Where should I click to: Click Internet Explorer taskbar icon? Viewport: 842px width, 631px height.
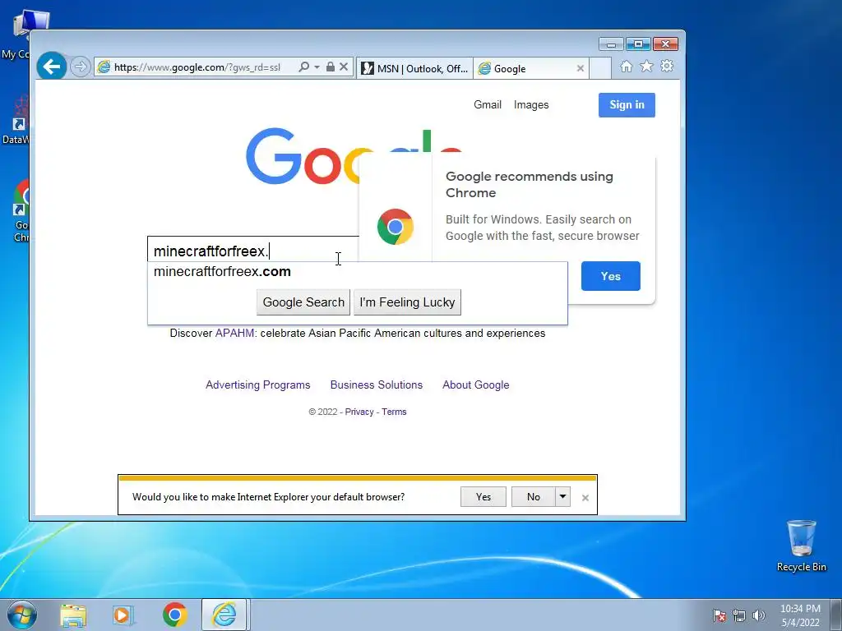pyautogui.click(x=224, y=615)
